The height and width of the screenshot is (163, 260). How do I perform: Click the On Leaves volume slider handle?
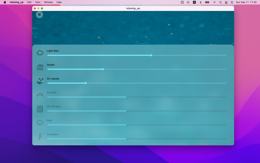86,83
